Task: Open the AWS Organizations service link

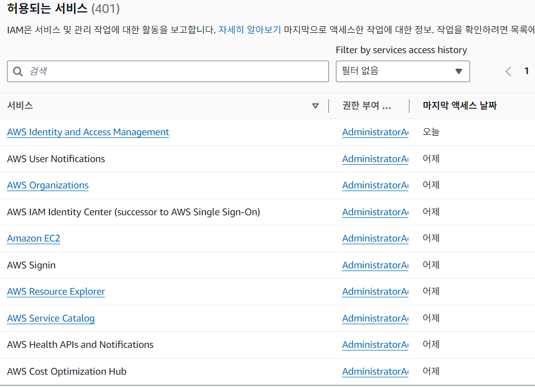Action: click(x=48, y=185)
